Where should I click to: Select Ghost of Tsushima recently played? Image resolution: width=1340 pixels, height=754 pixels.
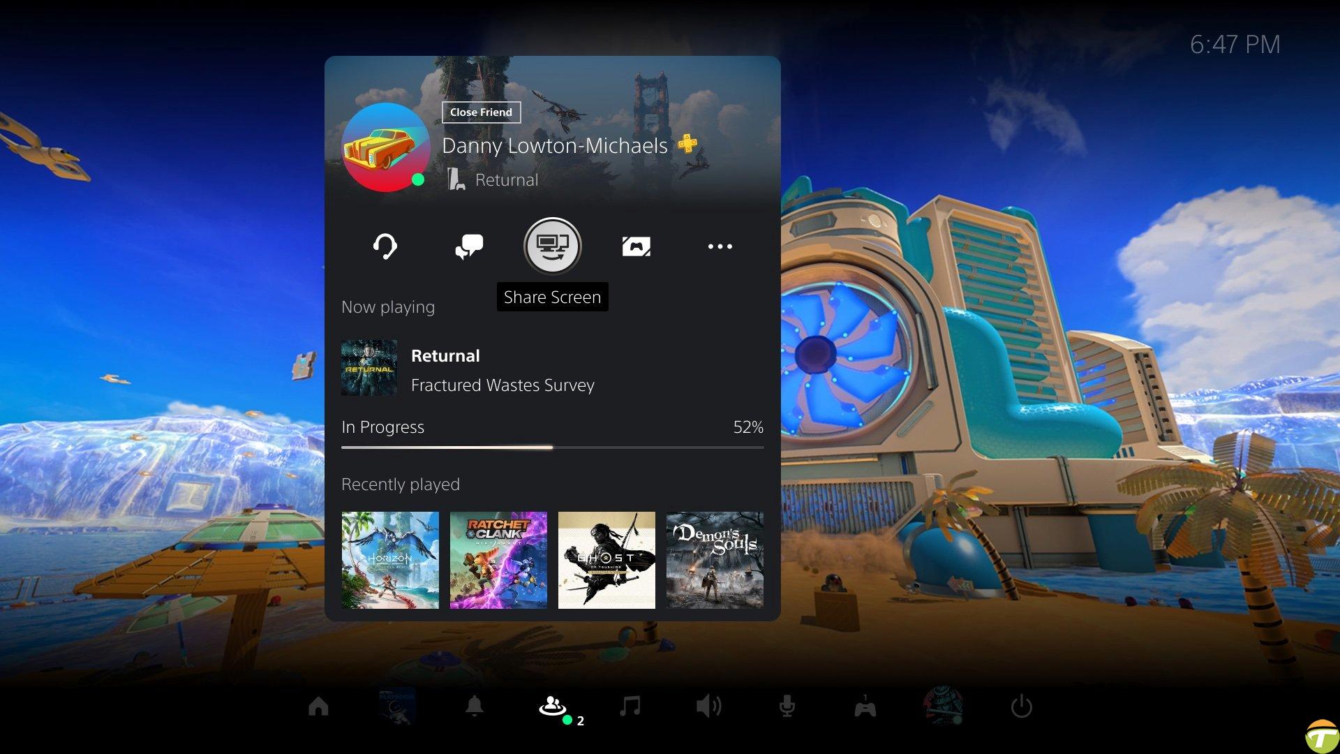pos(606,560)
